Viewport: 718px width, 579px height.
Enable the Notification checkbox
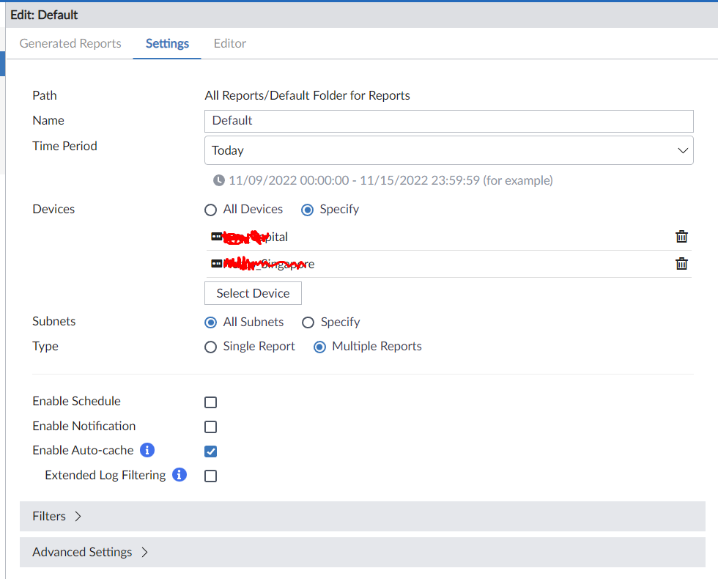pyautogui.click(x=211, y=427)
